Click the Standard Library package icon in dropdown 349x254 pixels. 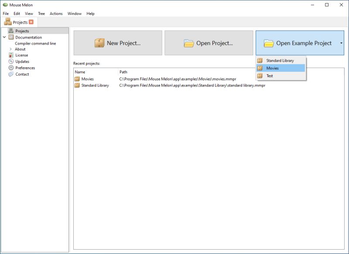(260, 60)
